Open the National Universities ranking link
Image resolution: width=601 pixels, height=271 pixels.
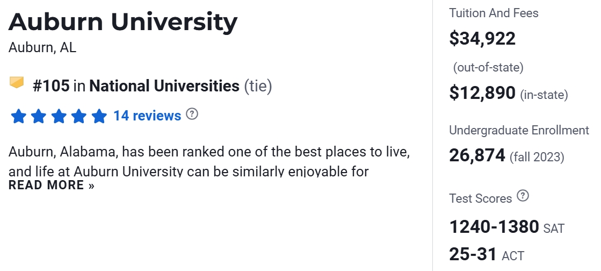point(164,86)
